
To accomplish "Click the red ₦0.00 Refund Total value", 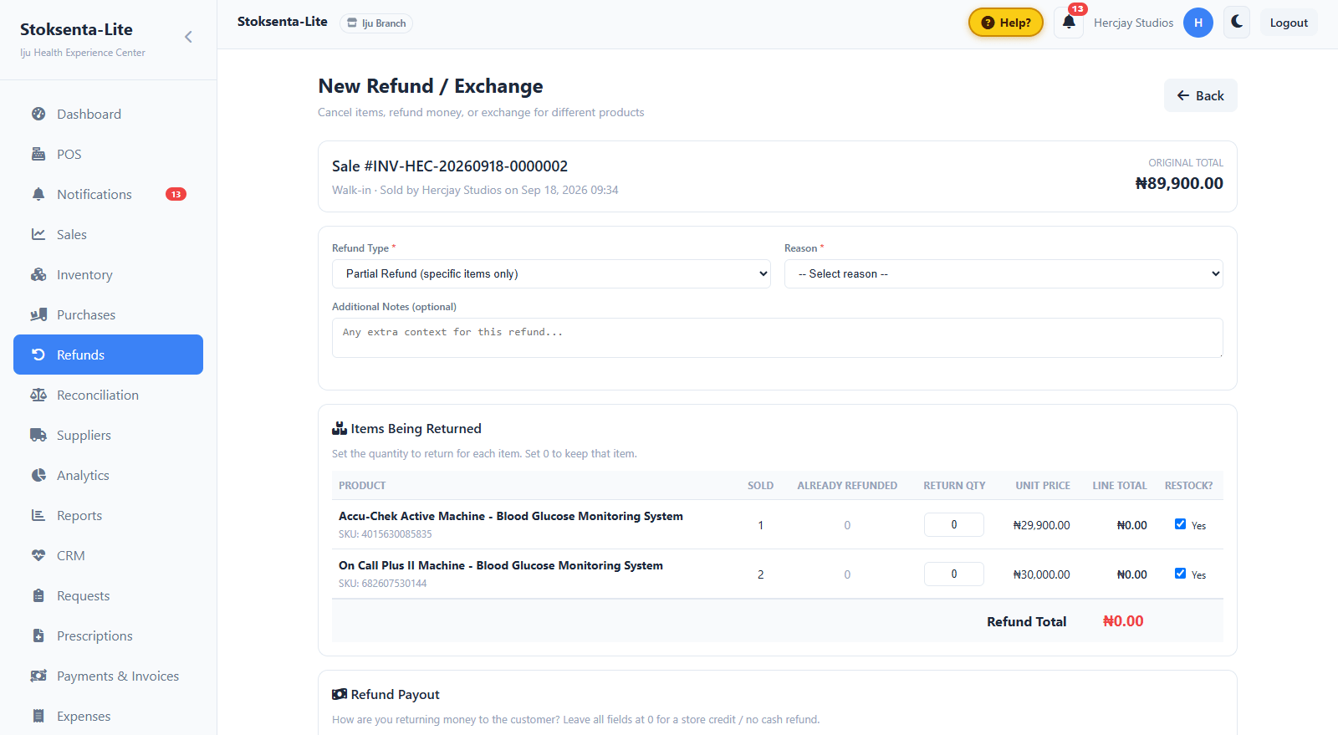I will (1123, 621).
